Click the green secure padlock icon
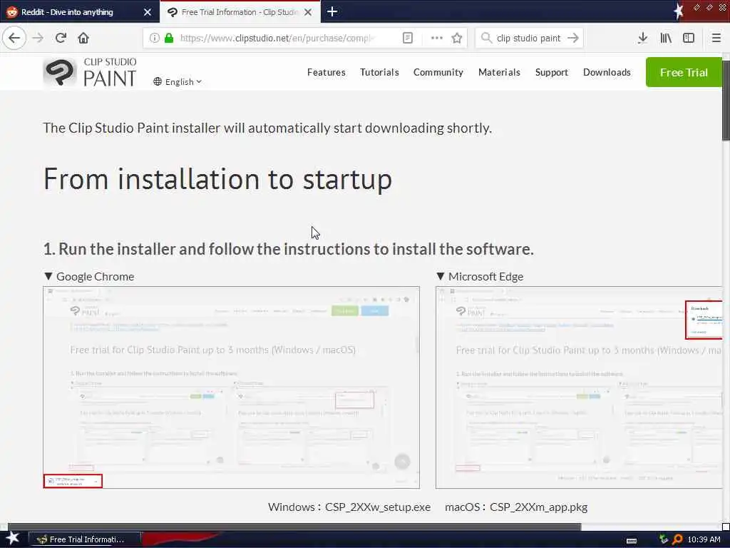 [169, 39]
